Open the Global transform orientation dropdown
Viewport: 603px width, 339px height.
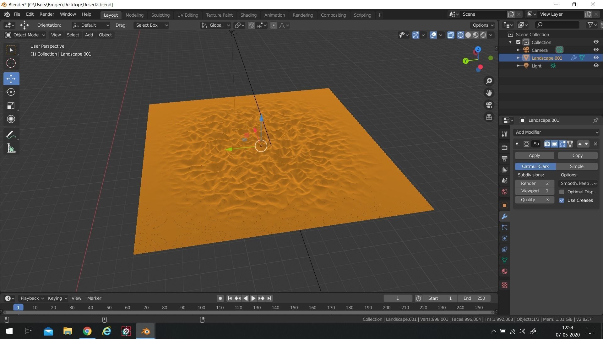(x=215, y=25)
